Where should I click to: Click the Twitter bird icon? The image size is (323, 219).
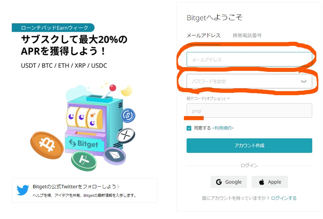[x=23, y=190]
